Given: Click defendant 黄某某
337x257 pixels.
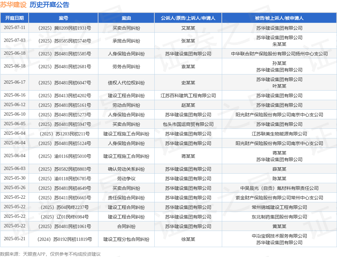Looking at the screenshot, I should pos(279,226).
